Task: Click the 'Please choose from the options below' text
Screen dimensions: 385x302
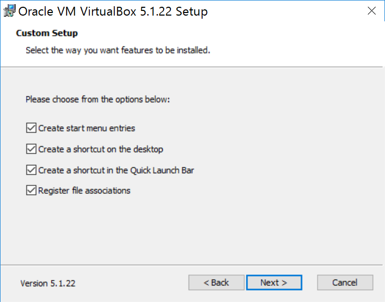Action: point(98,99)
